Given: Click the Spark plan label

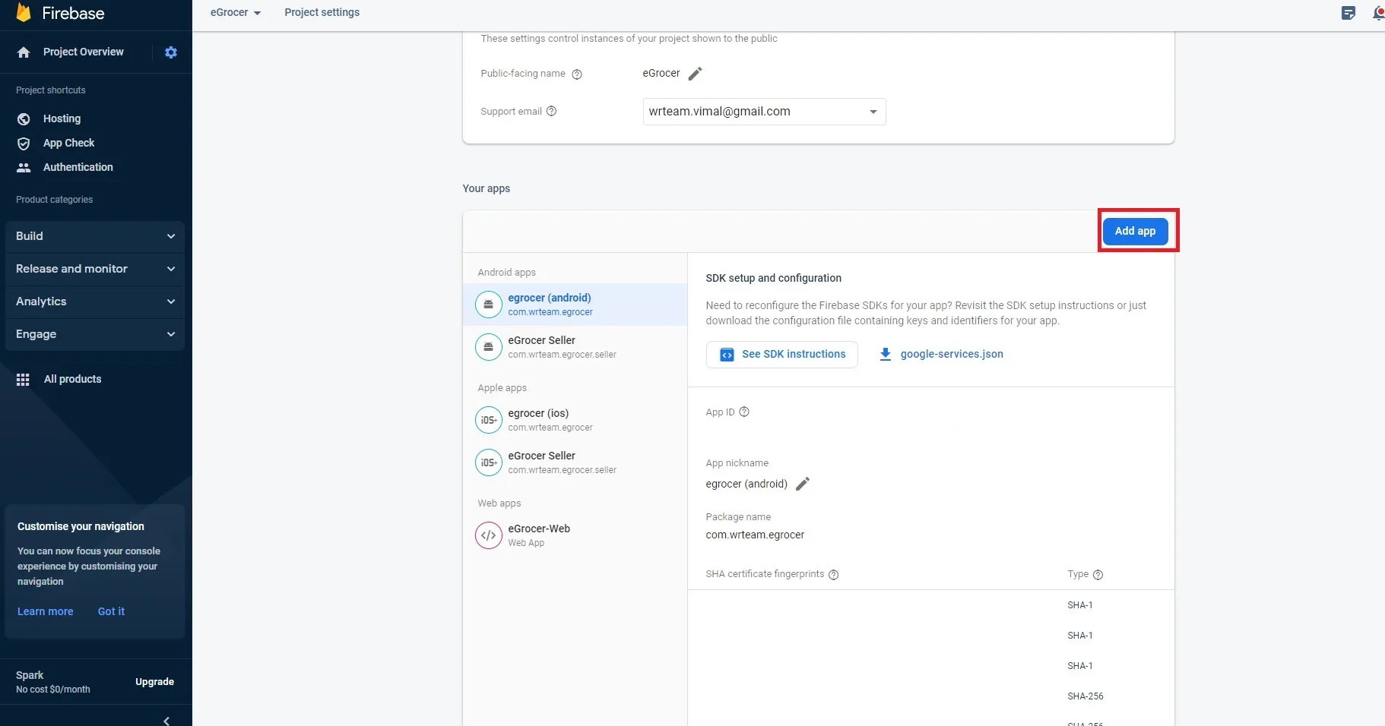Looking at the screenshot, I should [30, 675].
